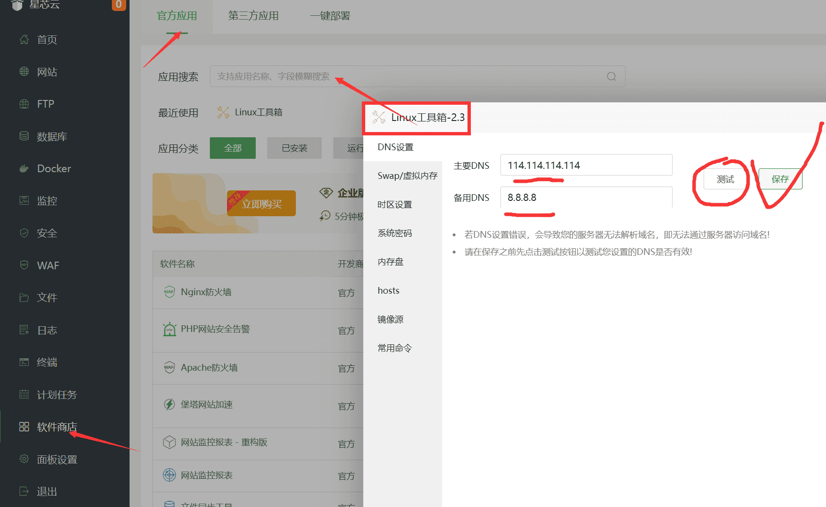Open 镜像源 settings in Linux工具箱

tap(390, 319)
